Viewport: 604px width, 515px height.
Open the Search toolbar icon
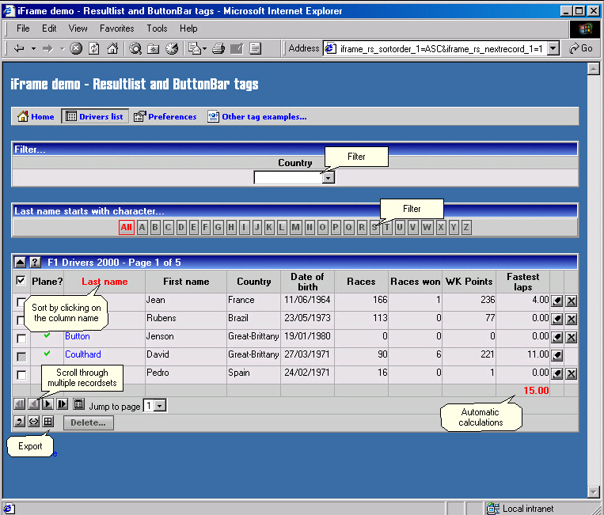click(x=135, y=48)
